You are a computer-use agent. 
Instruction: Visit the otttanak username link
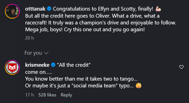(x=35, y=9)
